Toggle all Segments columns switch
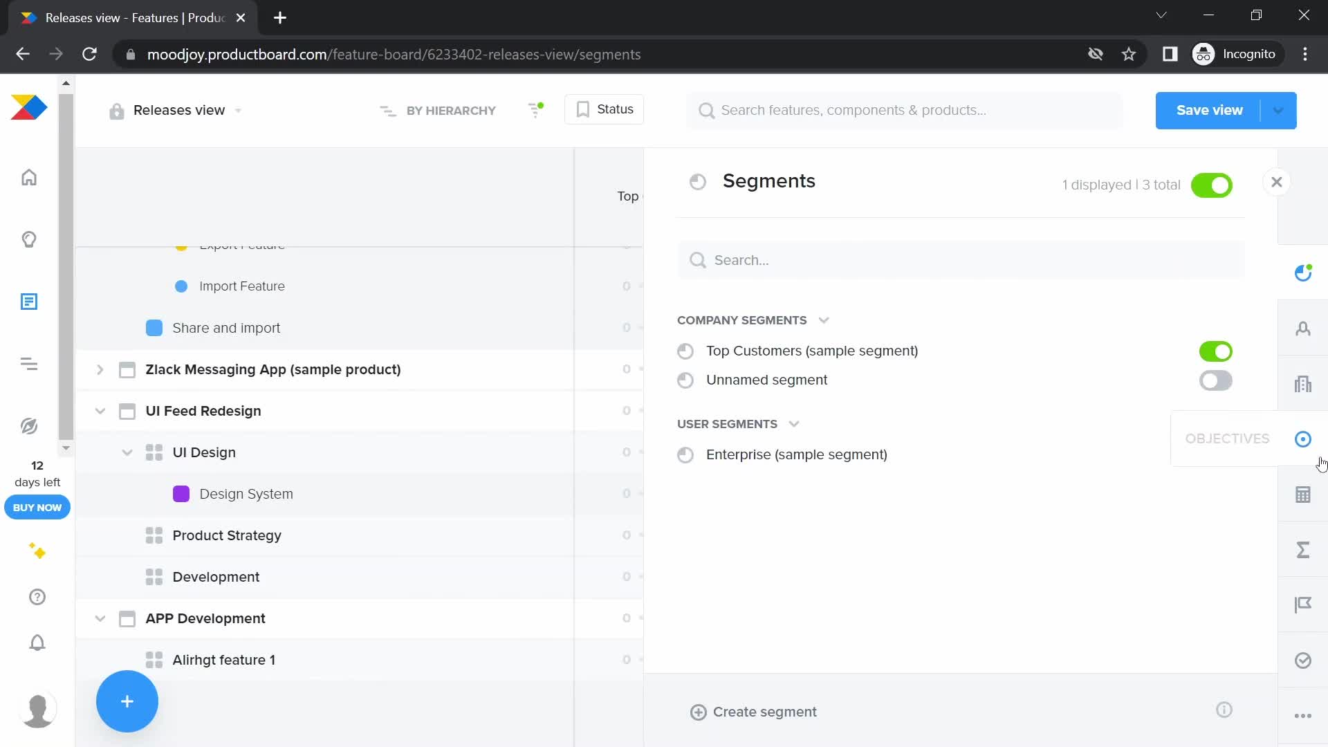The image size is (1328, 747). [x=1212, y=185]
